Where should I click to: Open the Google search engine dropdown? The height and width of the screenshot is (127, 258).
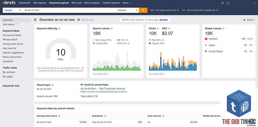12,10
